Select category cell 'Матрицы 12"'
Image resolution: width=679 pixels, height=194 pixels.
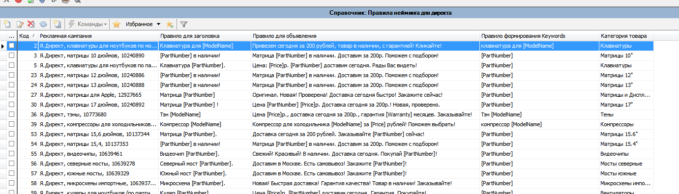pyautogui.click(x=626, y=75)
